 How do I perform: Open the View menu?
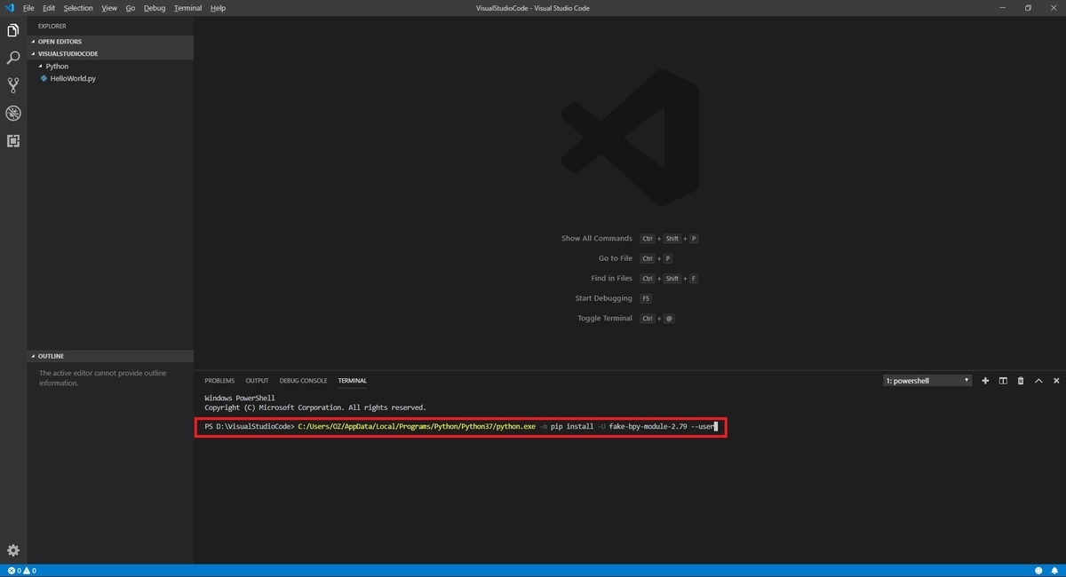pyautogui.click(x=109, y=8)
